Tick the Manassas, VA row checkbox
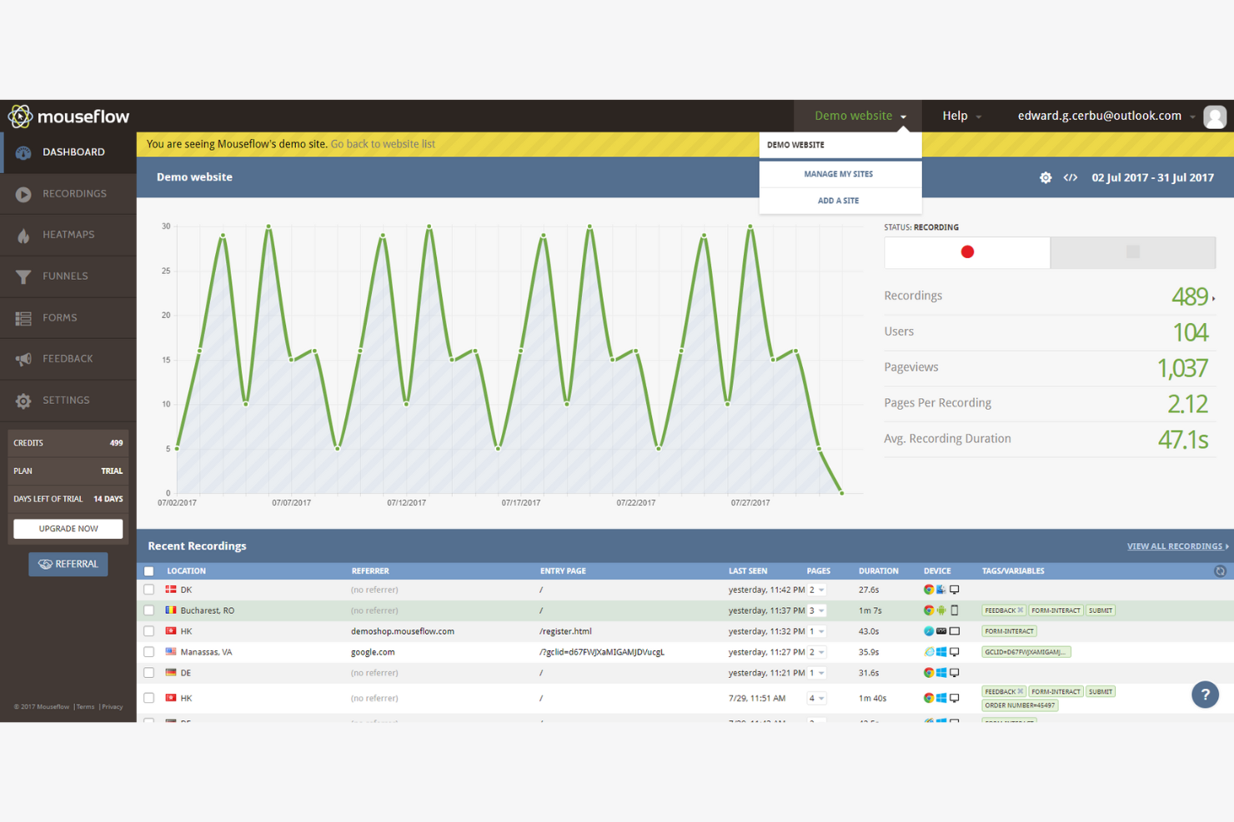This screenshot has width=1234, height=822. click(149, 652)
